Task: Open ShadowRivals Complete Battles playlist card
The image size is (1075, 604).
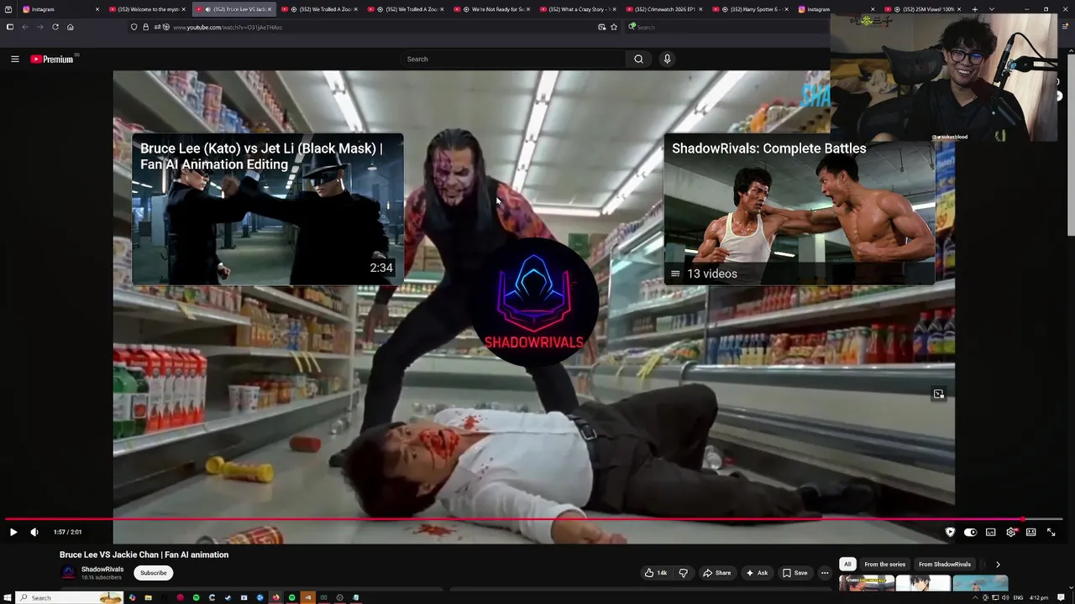Action: click(x=799, y=209)
